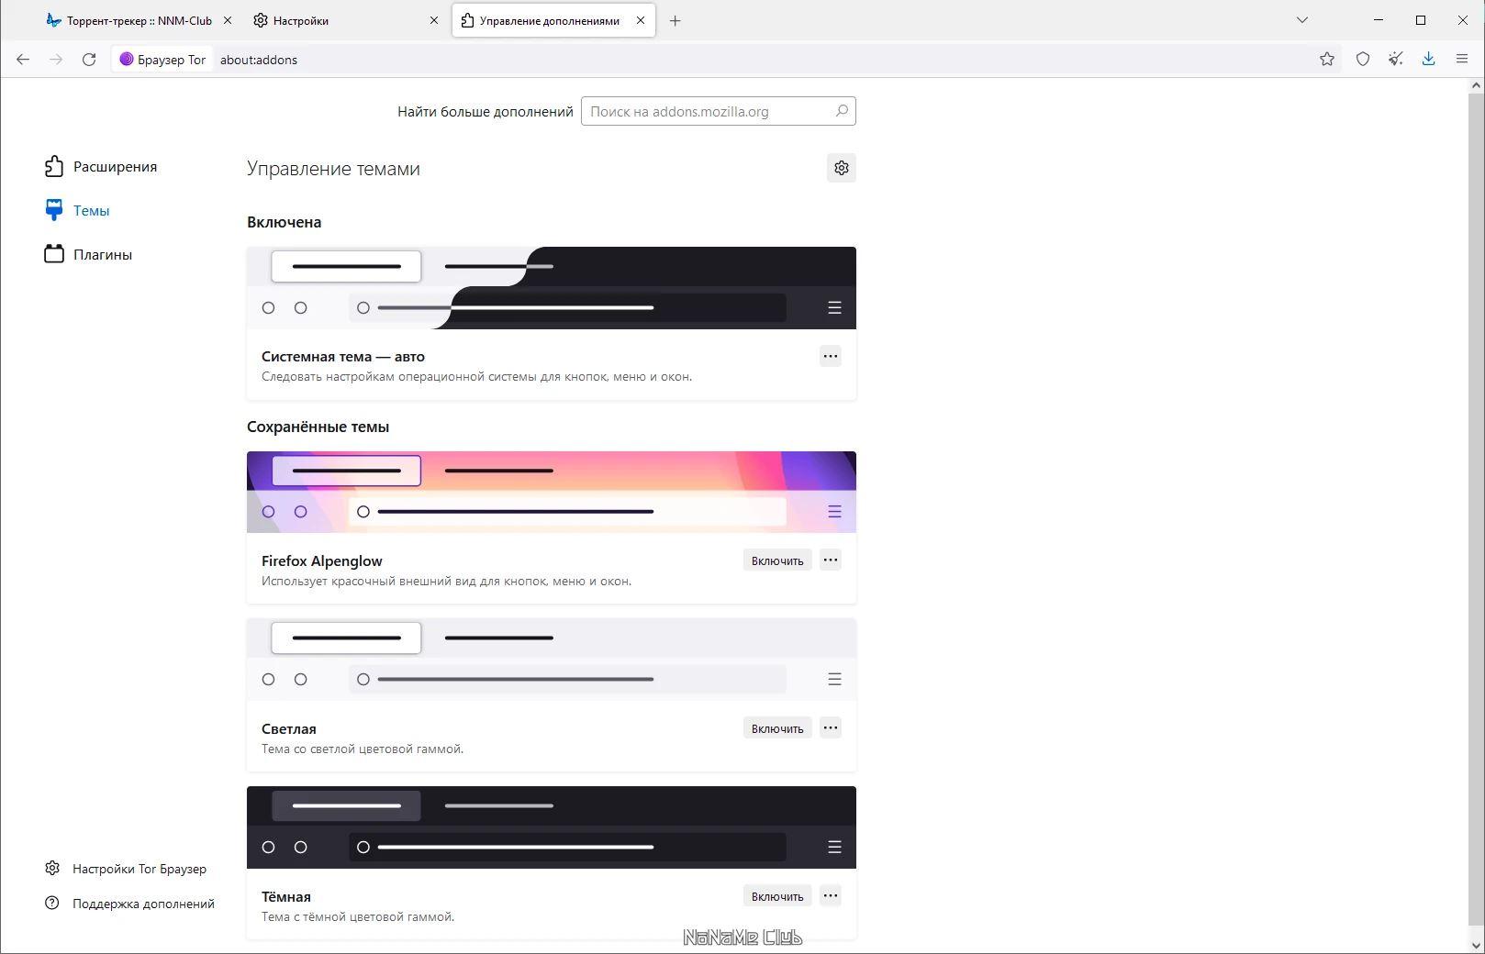Enable the Firefox Alpenglow theme
The image size is (1485, 954).
click(777, 560)
